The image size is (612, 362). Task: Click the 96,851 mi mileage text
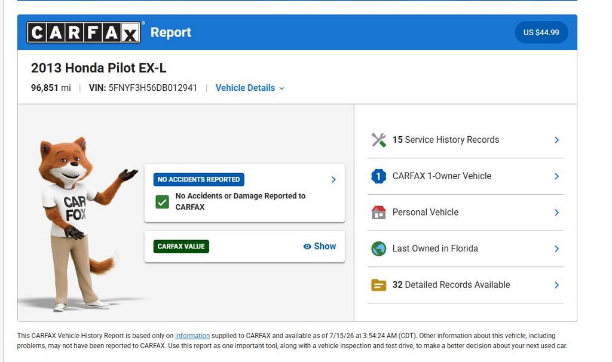pyautogui.click(x=51, y=88)
